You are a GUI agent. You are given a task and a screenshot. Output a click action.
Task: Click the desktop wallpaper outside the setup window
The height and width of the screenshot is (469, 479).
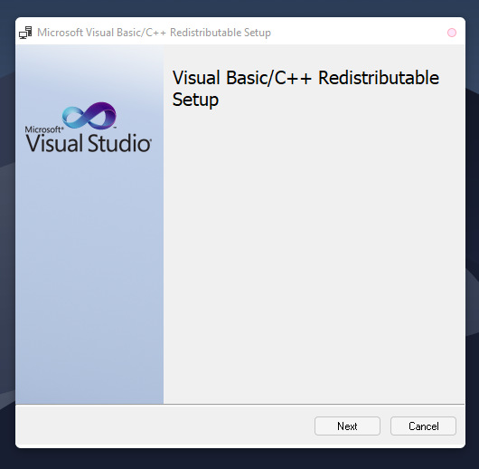[x=239, y=459]
